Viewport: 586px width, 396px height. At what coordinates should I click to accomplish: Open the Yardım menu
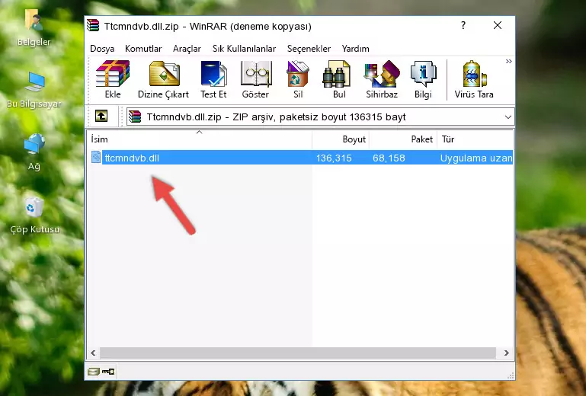[x=355, y=49]
